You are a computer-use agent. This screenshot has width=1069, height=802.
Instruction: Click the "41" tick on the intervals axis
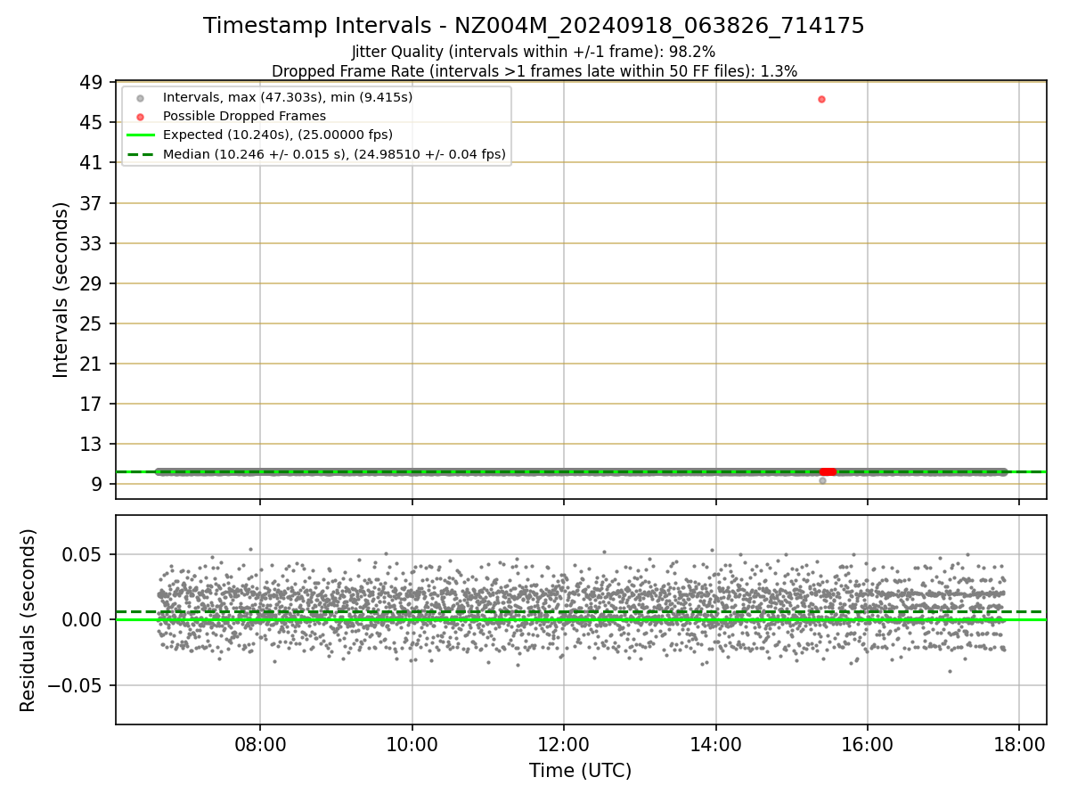coord(93,162)
